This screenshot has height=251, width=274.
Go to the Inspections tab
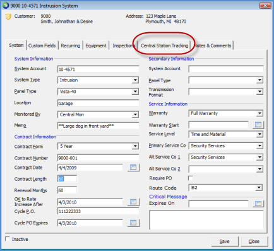point(123,46)
